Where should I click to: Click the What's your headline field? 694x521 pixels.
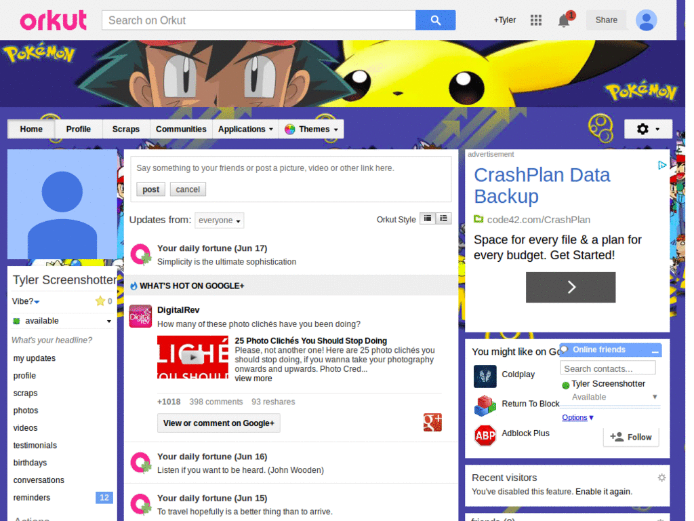52,341
